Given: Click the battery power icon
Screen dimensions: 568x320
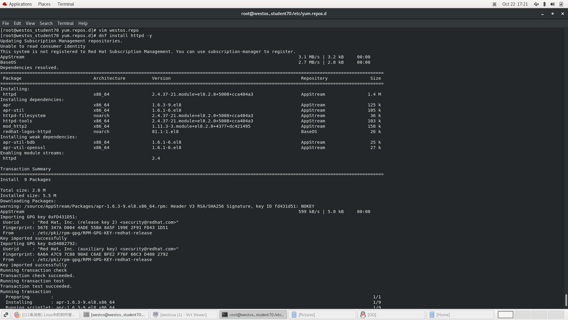Looking at the screenshot, I should (x=561, y=4).
